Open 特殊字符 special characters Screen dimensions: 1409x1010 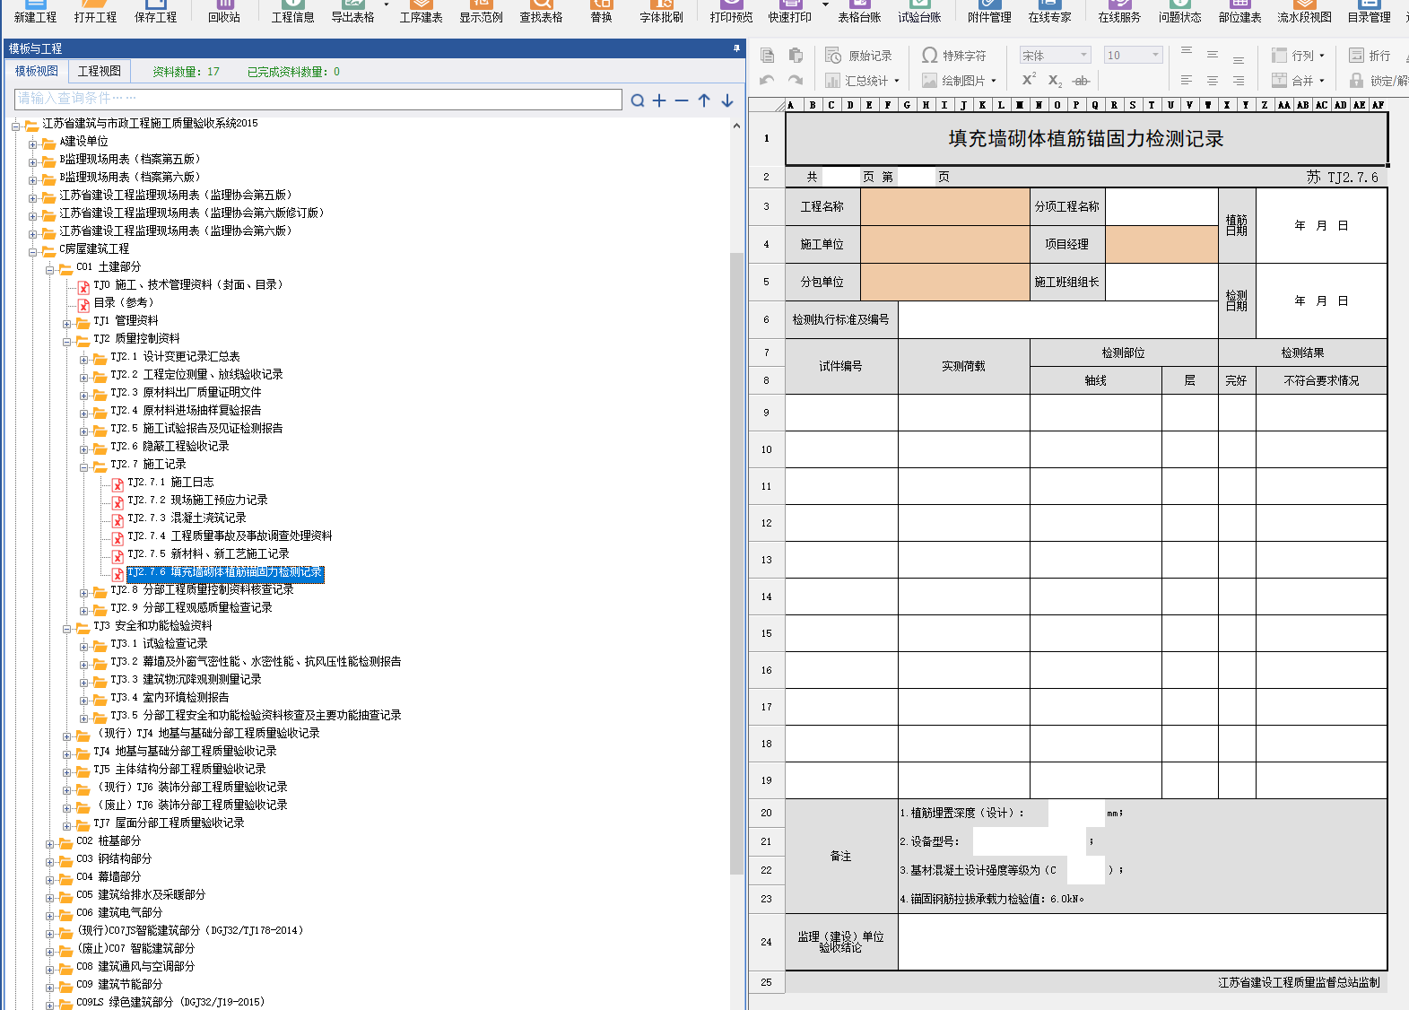(x=953, y=56)
